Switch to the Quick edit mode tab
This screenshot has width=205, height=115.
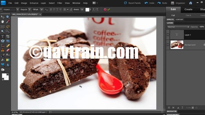188,15
